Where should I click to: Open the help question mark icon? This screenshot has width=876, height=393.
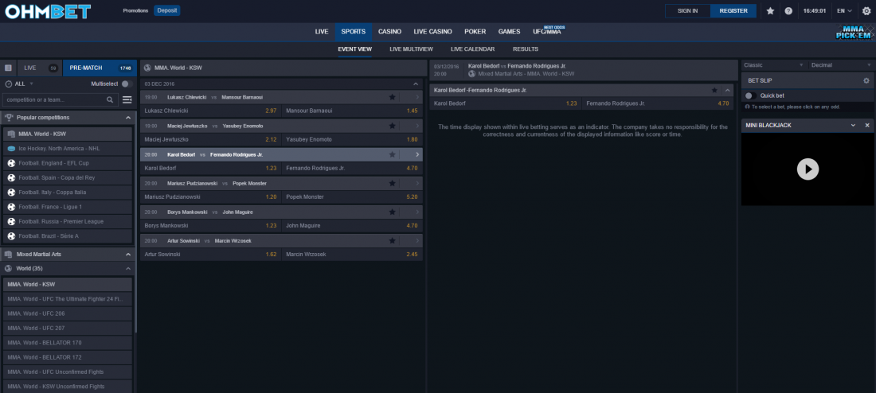[x=788, y=10]
